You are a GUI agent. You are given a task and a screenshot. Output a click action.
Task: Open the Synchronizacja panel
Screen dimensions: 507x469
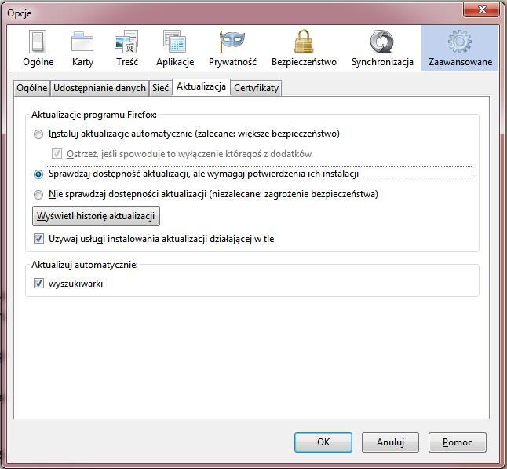pyautogui.click(x=382, y=48)
